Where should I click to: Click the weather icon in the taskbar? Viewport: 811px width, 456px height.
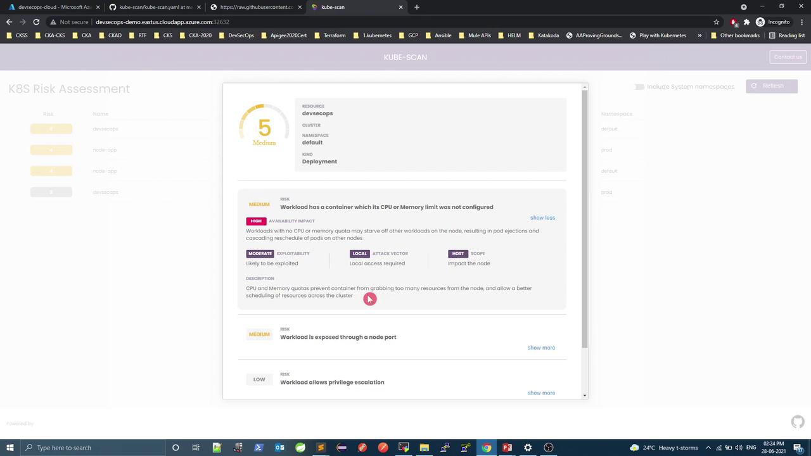click(634, 448)
